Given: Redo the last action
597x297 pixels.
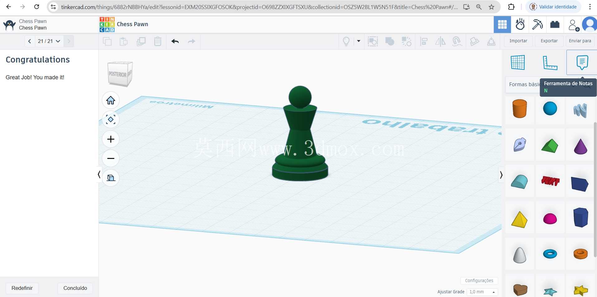Looking at the screenshot, I should [x=191, y=41].
